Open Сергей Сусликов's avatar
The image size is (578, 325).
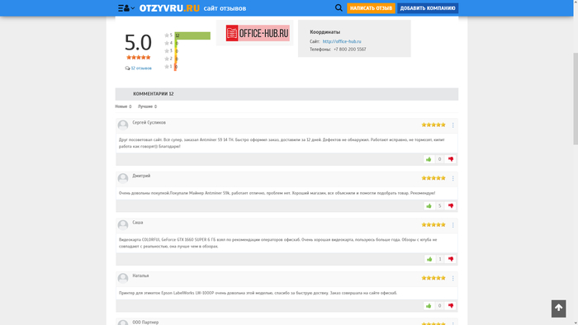tap(123, 125)
